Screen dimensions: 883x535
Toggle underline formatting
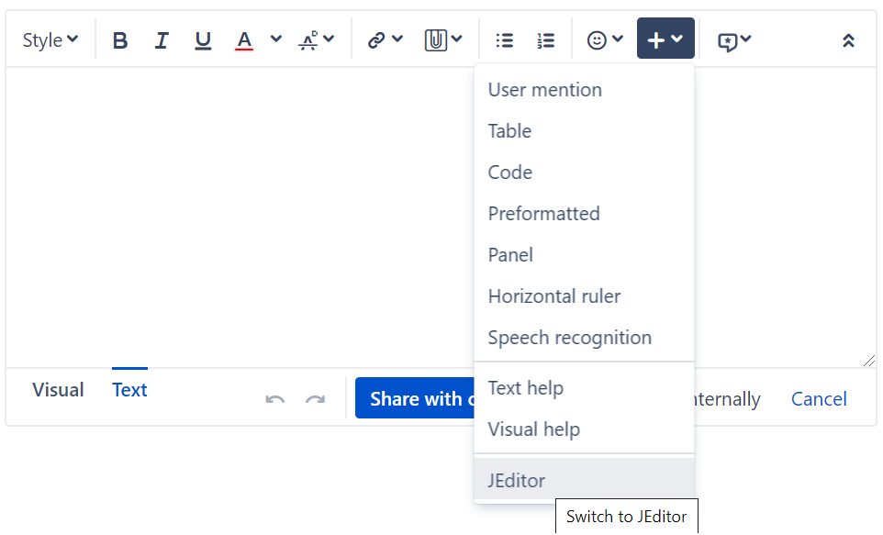203,40
